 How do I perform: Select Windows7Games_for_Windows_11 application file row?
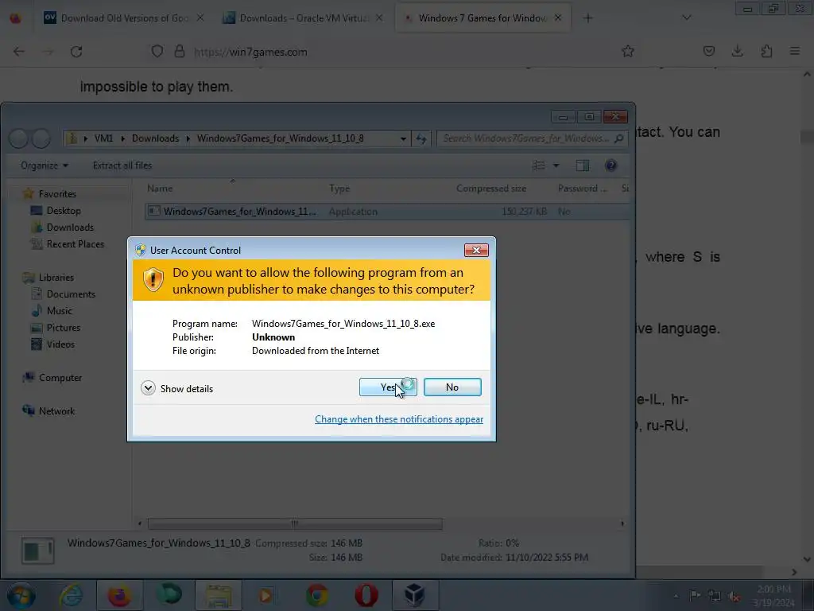387,212
